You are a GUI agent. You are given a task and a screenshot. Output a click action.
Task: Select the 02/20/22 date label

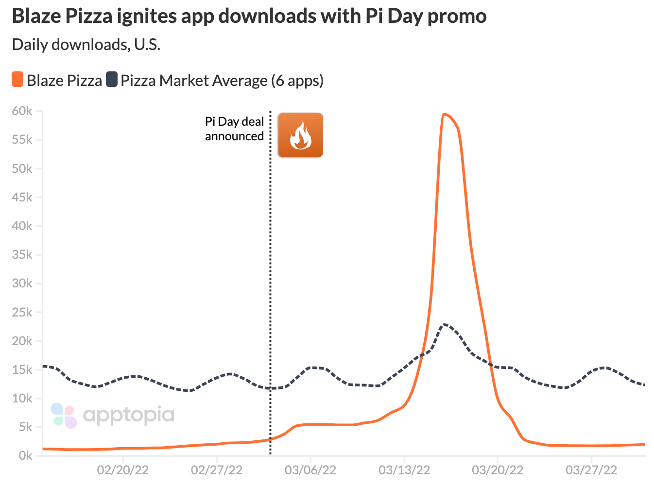click(x=122, y=470)
